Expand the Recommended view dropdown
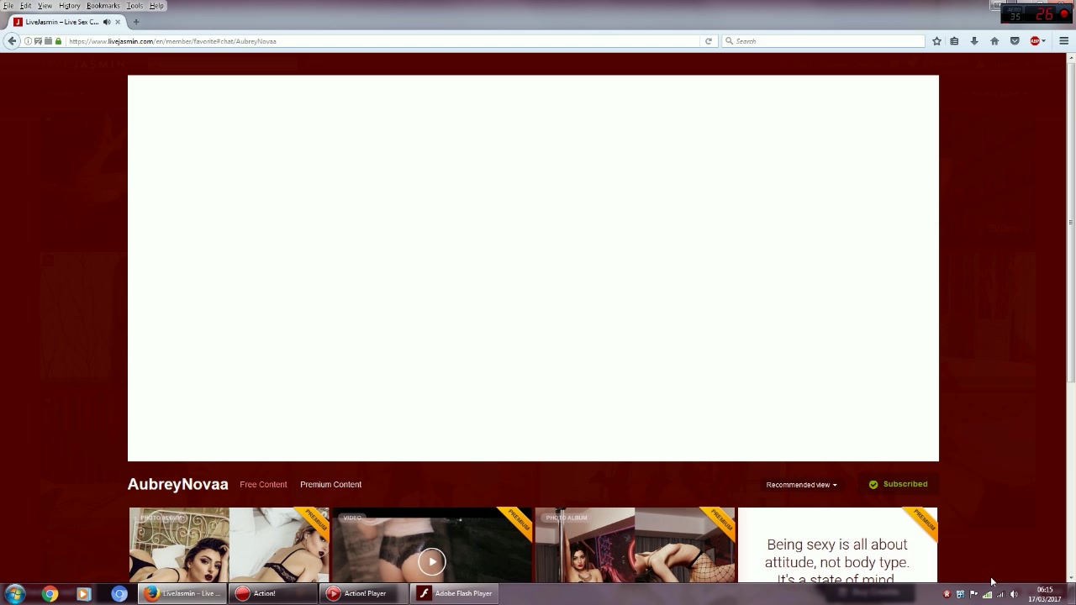The width and height of the screenshot is (1076, 605). (801, 485)
